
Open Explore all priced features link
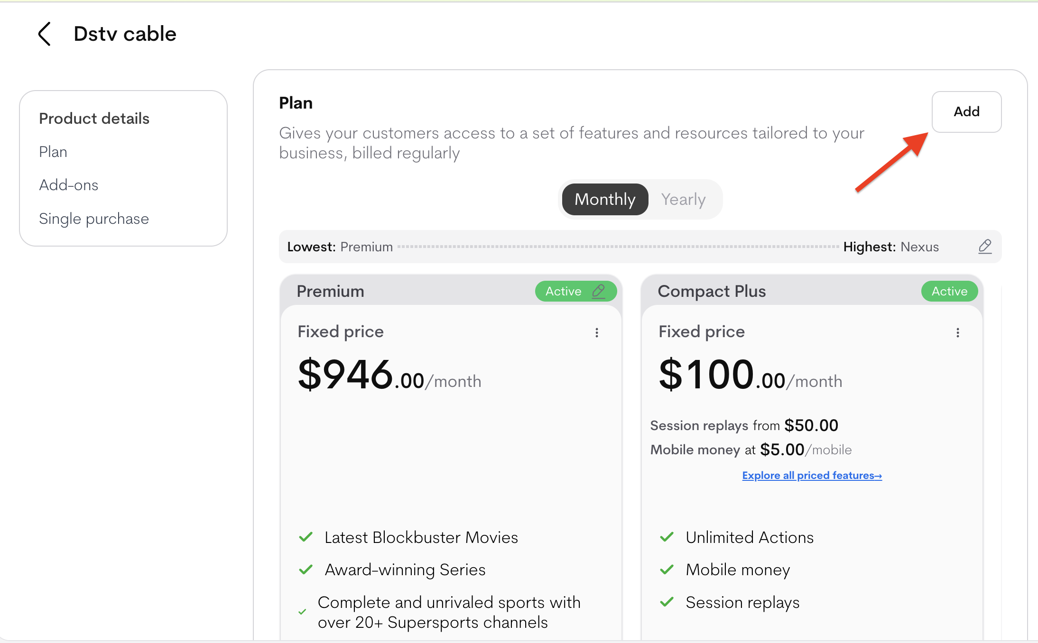pyautogui.click(x=812, y=475)
